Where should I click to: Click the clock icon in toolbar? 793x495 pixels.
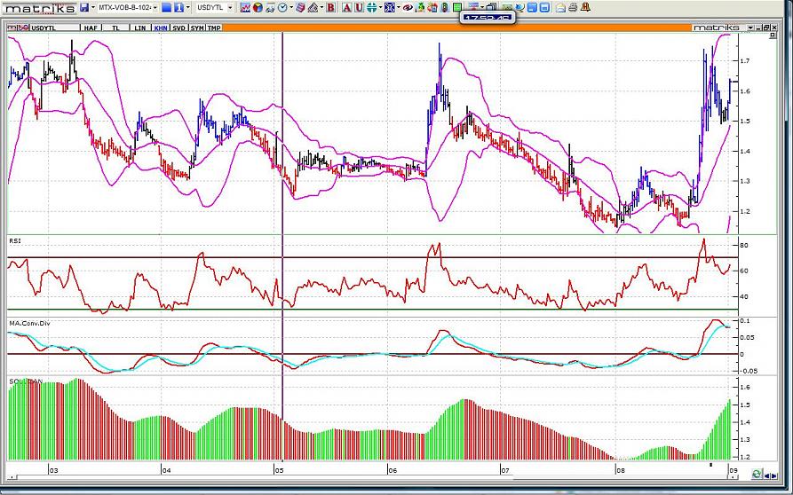tap(282, 7)
